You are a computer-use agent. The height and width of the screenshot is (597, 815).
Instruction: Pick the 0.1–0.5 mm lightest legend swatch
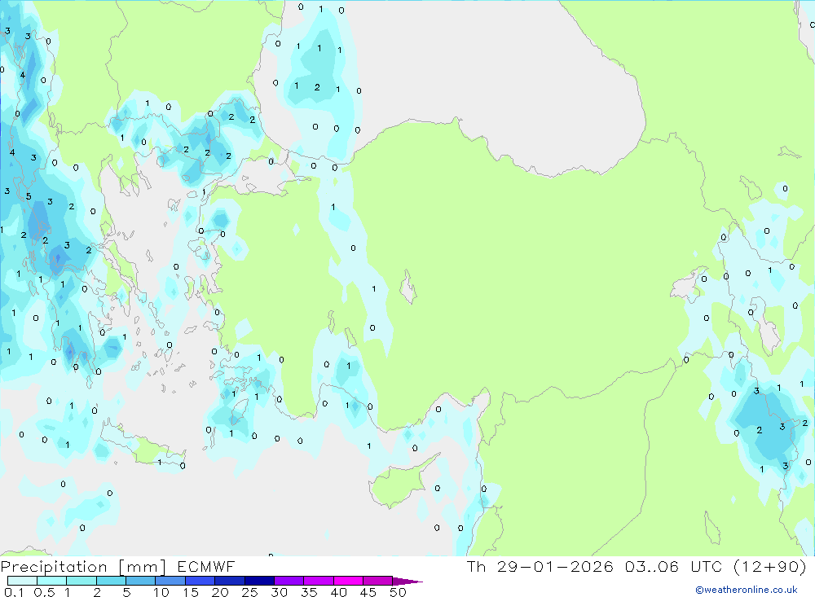click(x=22, y=581)
